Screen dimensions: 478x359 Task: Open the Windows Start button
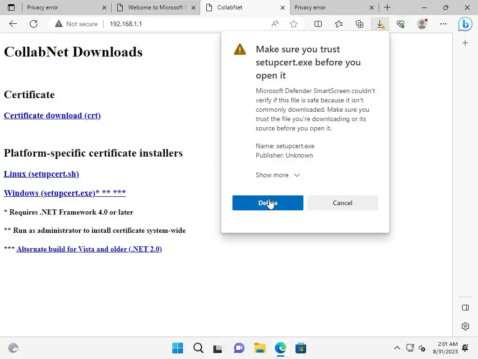tap(177, 348)
